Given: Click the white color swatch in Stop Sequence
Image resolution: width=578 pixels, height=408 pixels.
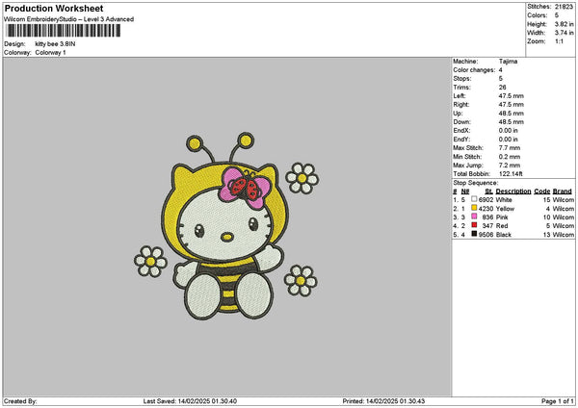Looking at the screenshot, I should [474, 199].
